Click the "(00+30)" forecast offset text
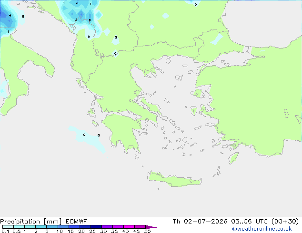The image size is (302, 233). tap(285, 222)
